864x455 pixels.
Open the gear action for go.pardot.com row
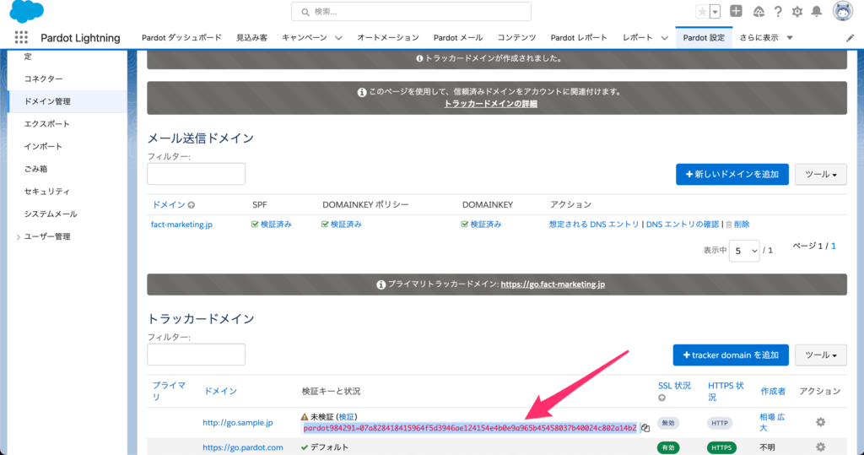[820, 447]
